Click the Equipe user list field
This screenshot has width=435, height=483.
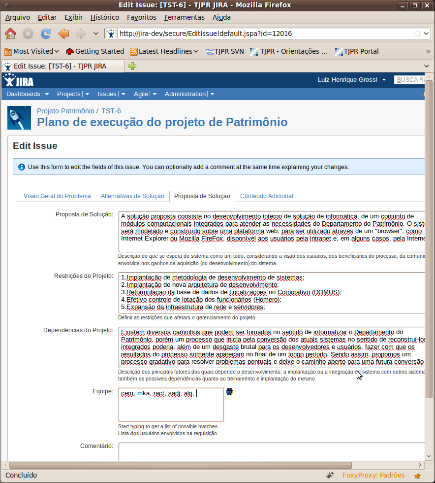click(171, 405)
